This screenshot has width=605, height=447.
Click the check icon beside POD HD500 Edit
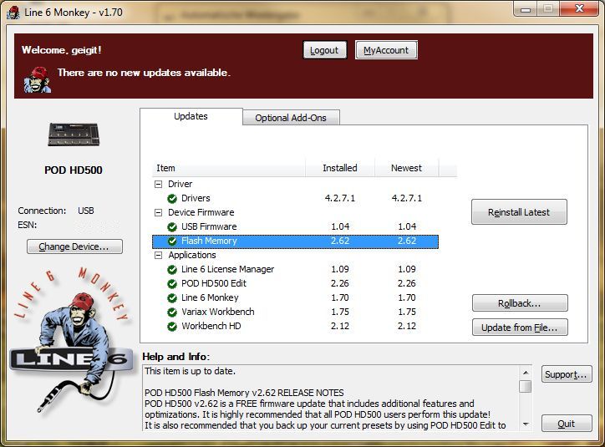[x=172, y=284]
